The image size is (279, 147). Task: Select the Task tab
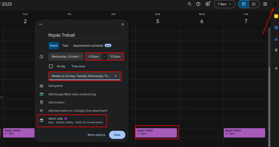[x=65, y=46]
